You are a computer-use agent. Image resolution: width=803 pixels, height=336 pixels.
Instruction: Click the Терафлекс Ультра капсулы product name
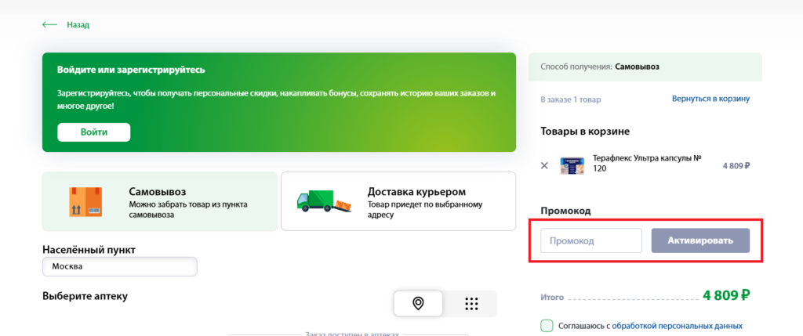647,163
